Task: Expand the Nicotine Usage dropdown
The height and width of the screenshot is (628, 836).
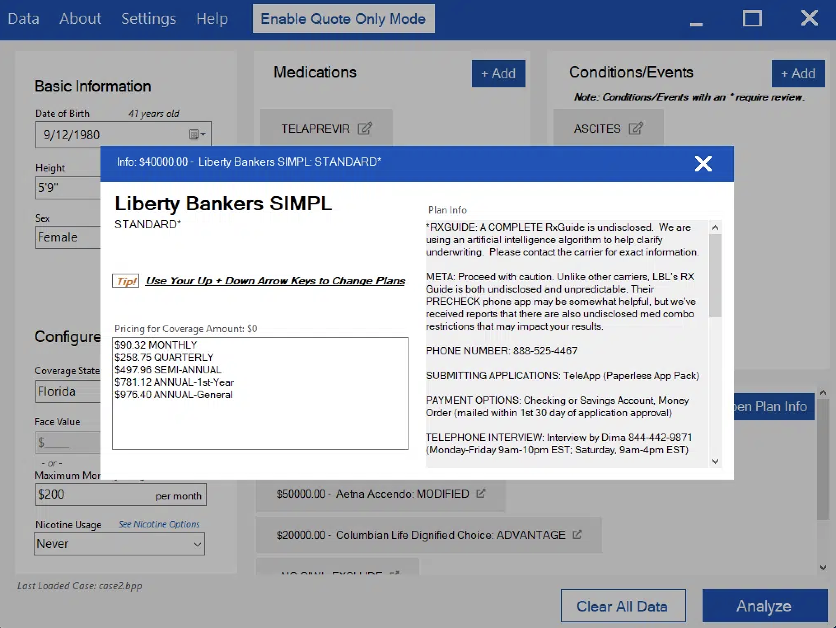Action: click(197, 544)
